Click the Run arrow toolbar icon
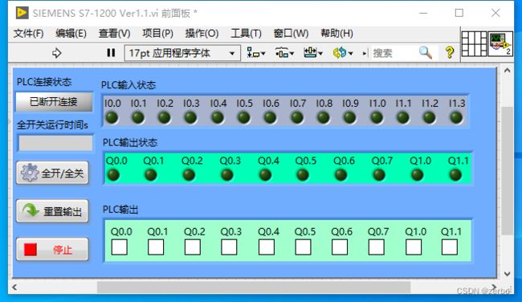 [x=56, y=53]
